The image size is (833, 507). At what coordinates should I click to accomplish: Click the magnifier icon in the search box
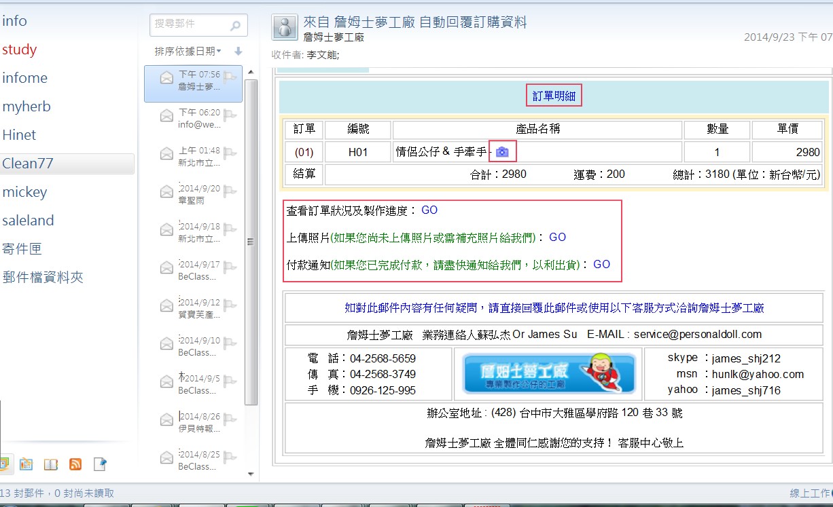(235, 26)
